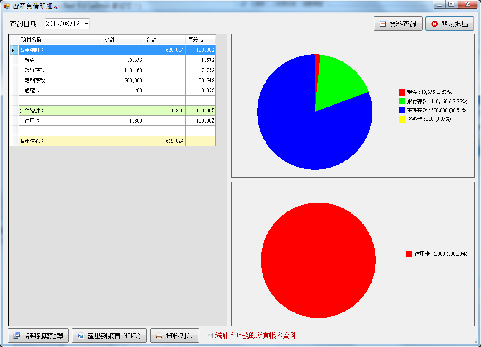Viewport: 481px width, 347px height.
Task: Click the app icon in title bar
Action: coord(7,7)
